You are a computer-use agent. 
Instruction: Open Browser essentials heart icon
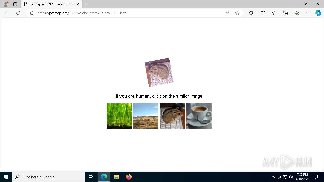pyautogui.click(x=297, y=13)
